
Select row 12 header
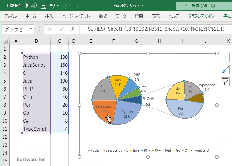(x=5, y=137)
